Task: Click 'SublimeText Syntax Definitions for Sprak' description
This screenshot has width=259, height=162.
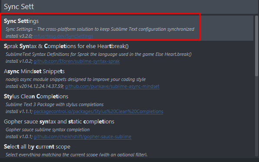Action: pyautogui.click(x=98, y=54)
